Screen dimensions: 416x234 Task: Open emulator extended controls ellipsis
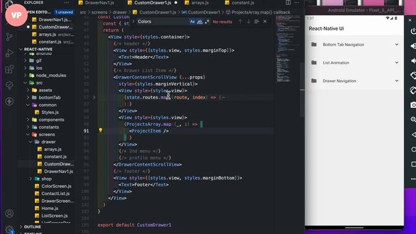[x=413, y=179]
